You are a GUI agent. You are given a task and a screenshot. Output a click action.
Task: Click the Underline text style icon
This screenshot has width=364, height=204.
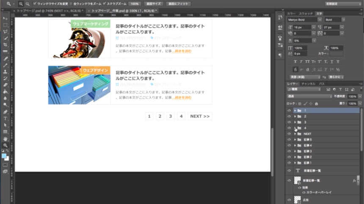coord(332,62)
